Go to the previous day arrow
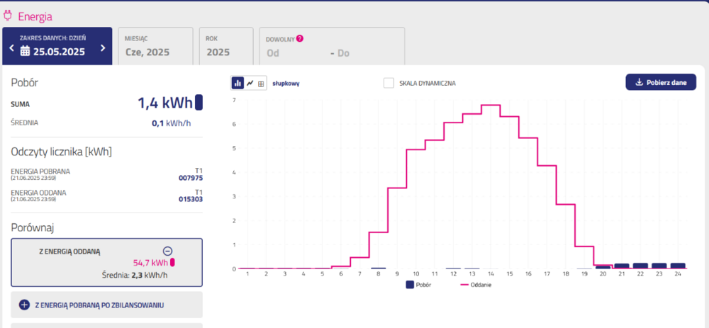 (11, 49)
